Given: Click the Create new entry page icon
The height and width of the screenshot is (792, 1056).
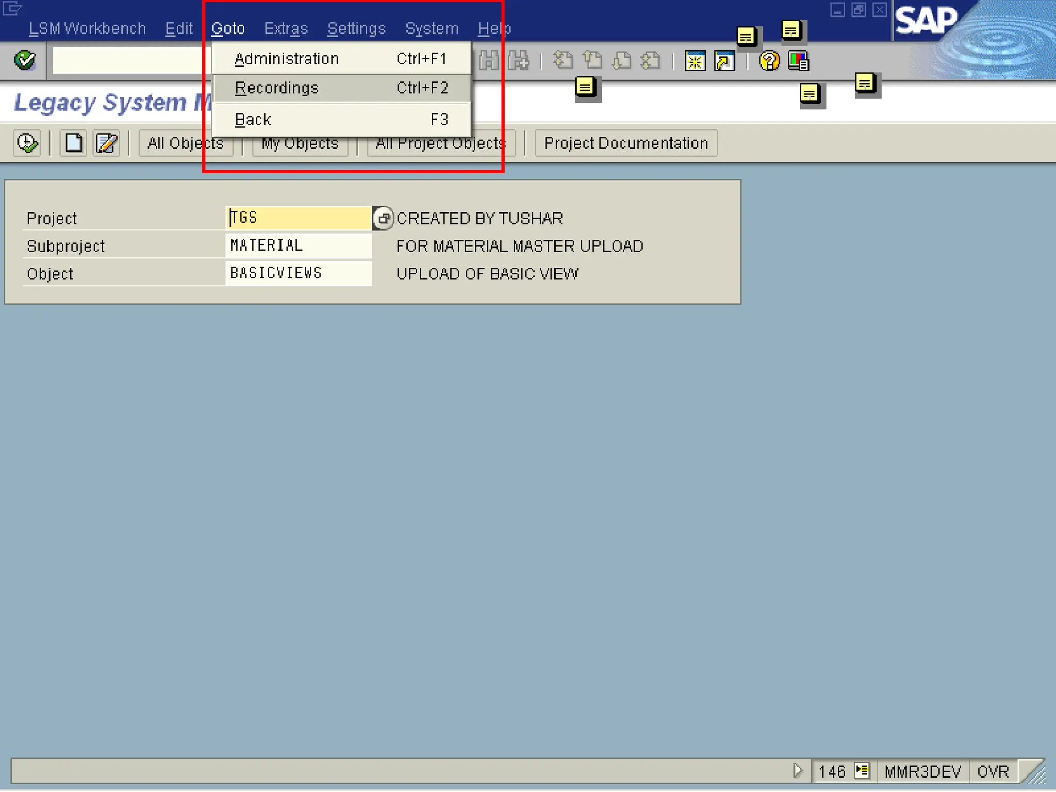Looking at the screenshot, I should click(73, 143).
